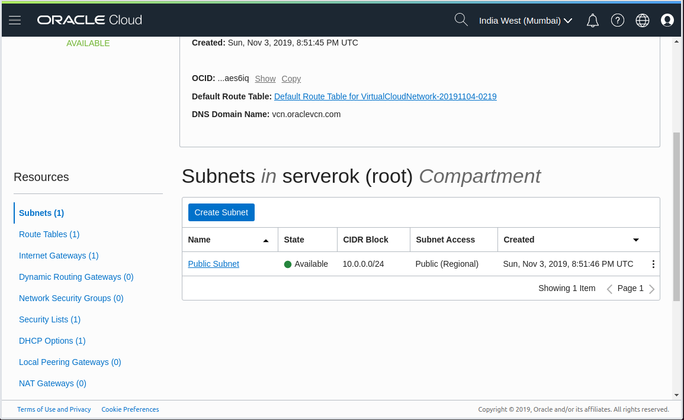Image resolution: width=684 pixels, height=420 pixels.
Task: Open Internet Gateways resource list
Action: pyautogui.click(x=59, y=256)
